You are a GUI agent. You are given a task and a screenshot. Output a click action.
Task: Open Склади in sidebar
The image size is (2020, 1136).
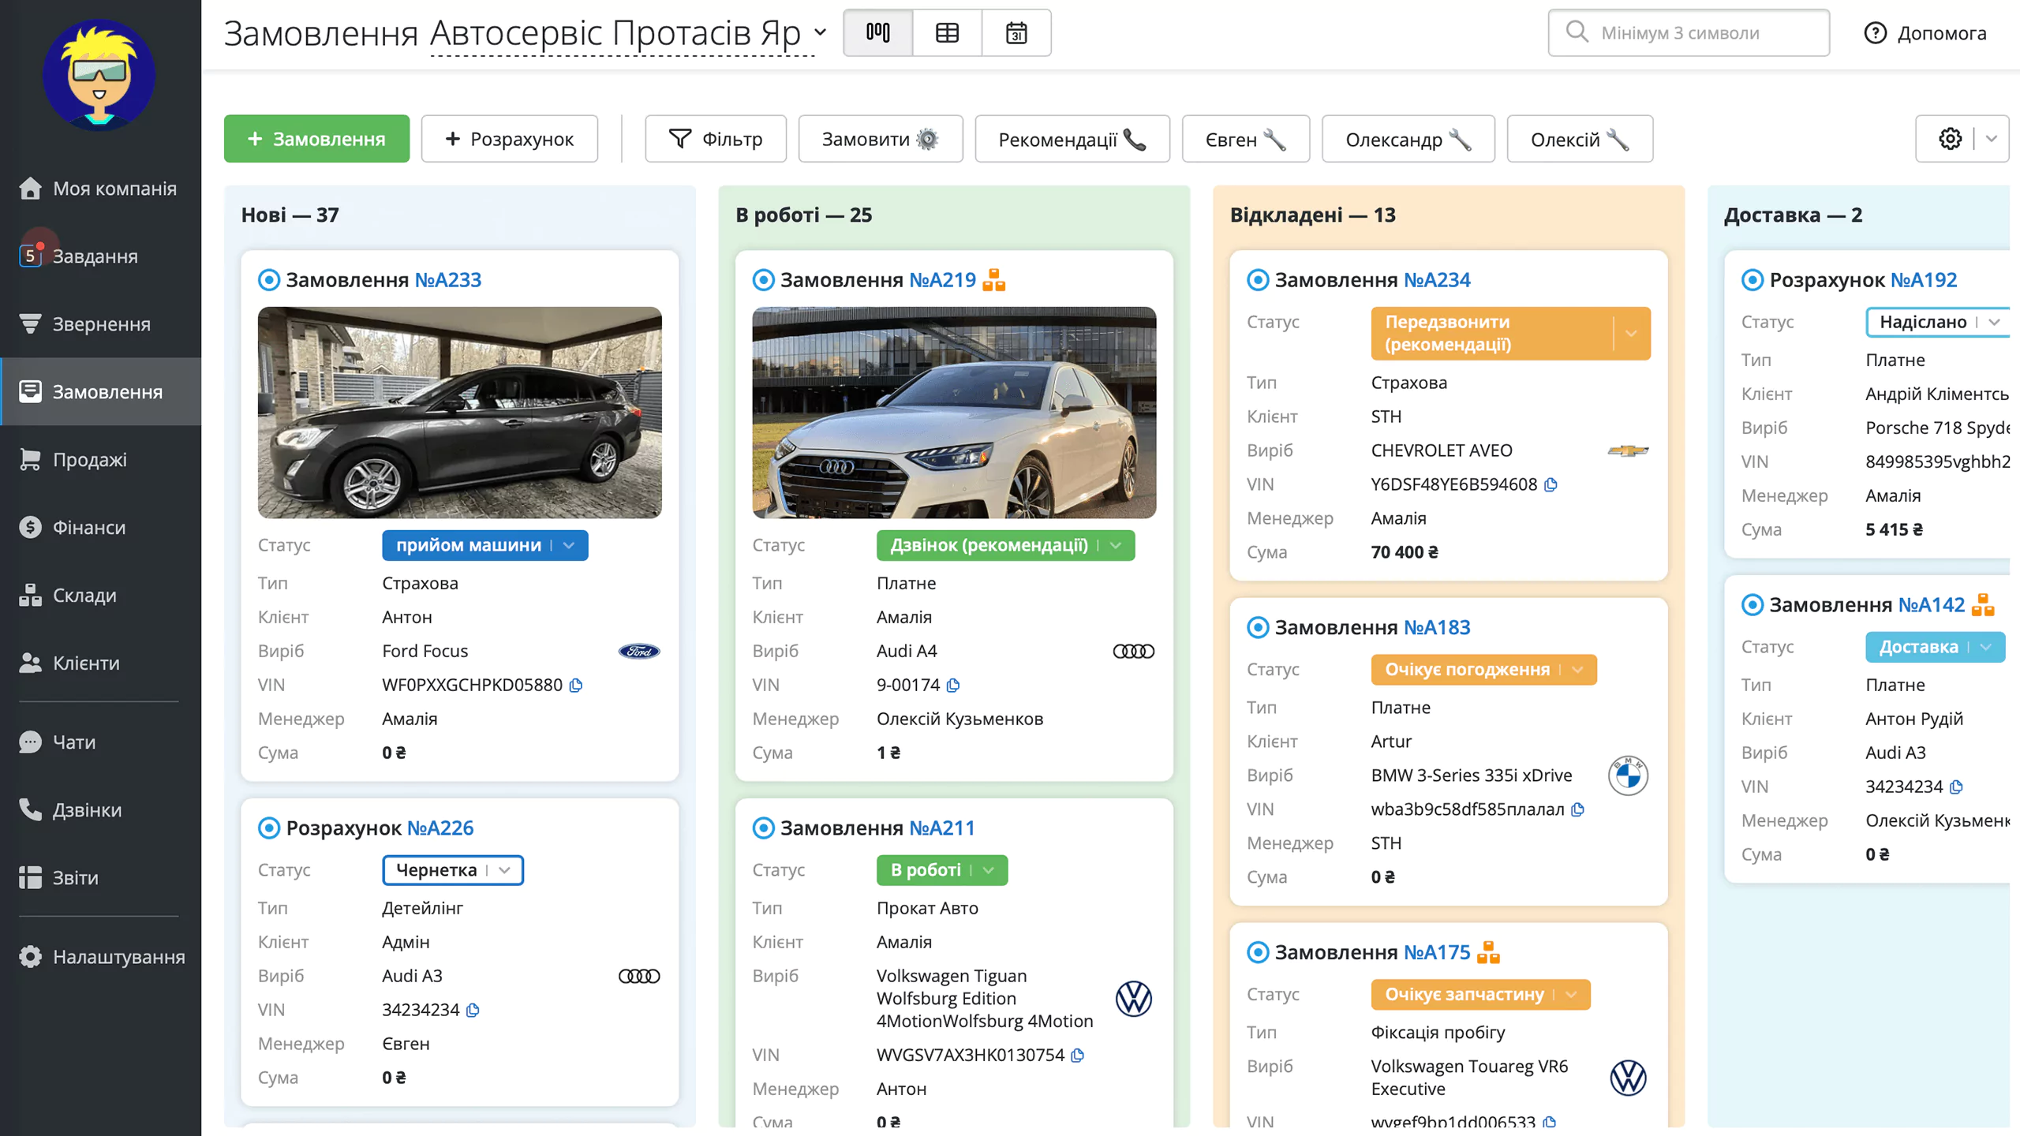click(100, 596)
